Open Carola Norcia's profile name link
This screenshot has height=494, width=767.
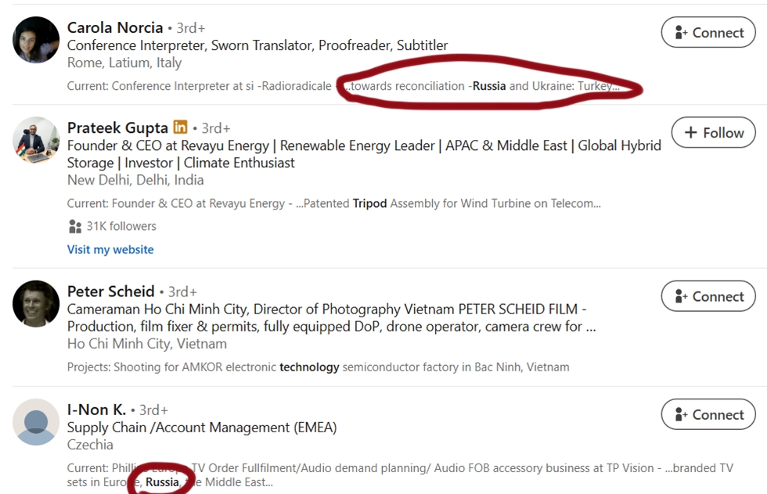[x=115, y=28]
